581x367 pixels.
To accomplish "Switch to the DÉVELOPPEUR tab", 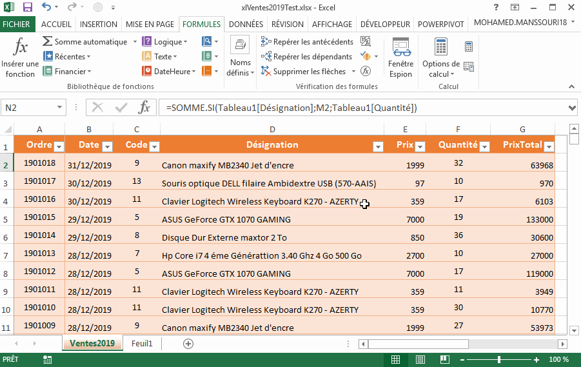I will [386, 24].
